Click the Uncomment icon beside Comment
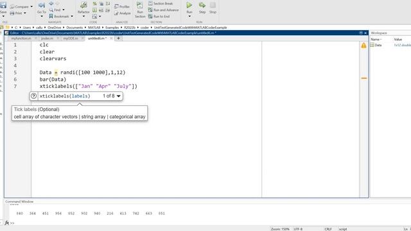Viewport: 411px width, 231px height. coord(101,4)
